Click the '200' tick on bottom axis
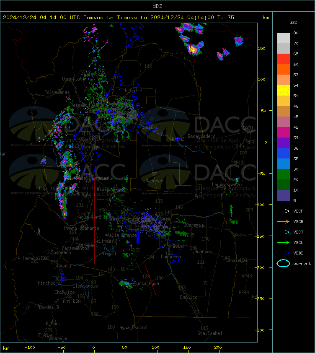Image resolution: width=315 pixels, height=353 pixels. [x=218, y=348]
